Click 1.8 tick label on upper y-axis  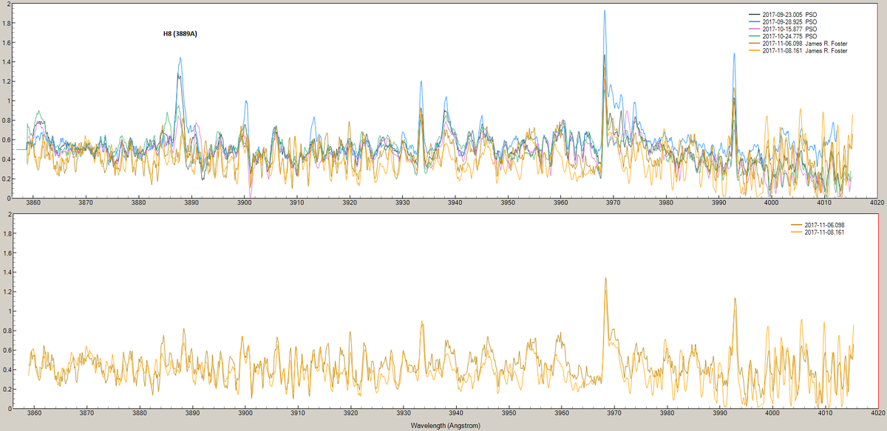pos(7,23)
